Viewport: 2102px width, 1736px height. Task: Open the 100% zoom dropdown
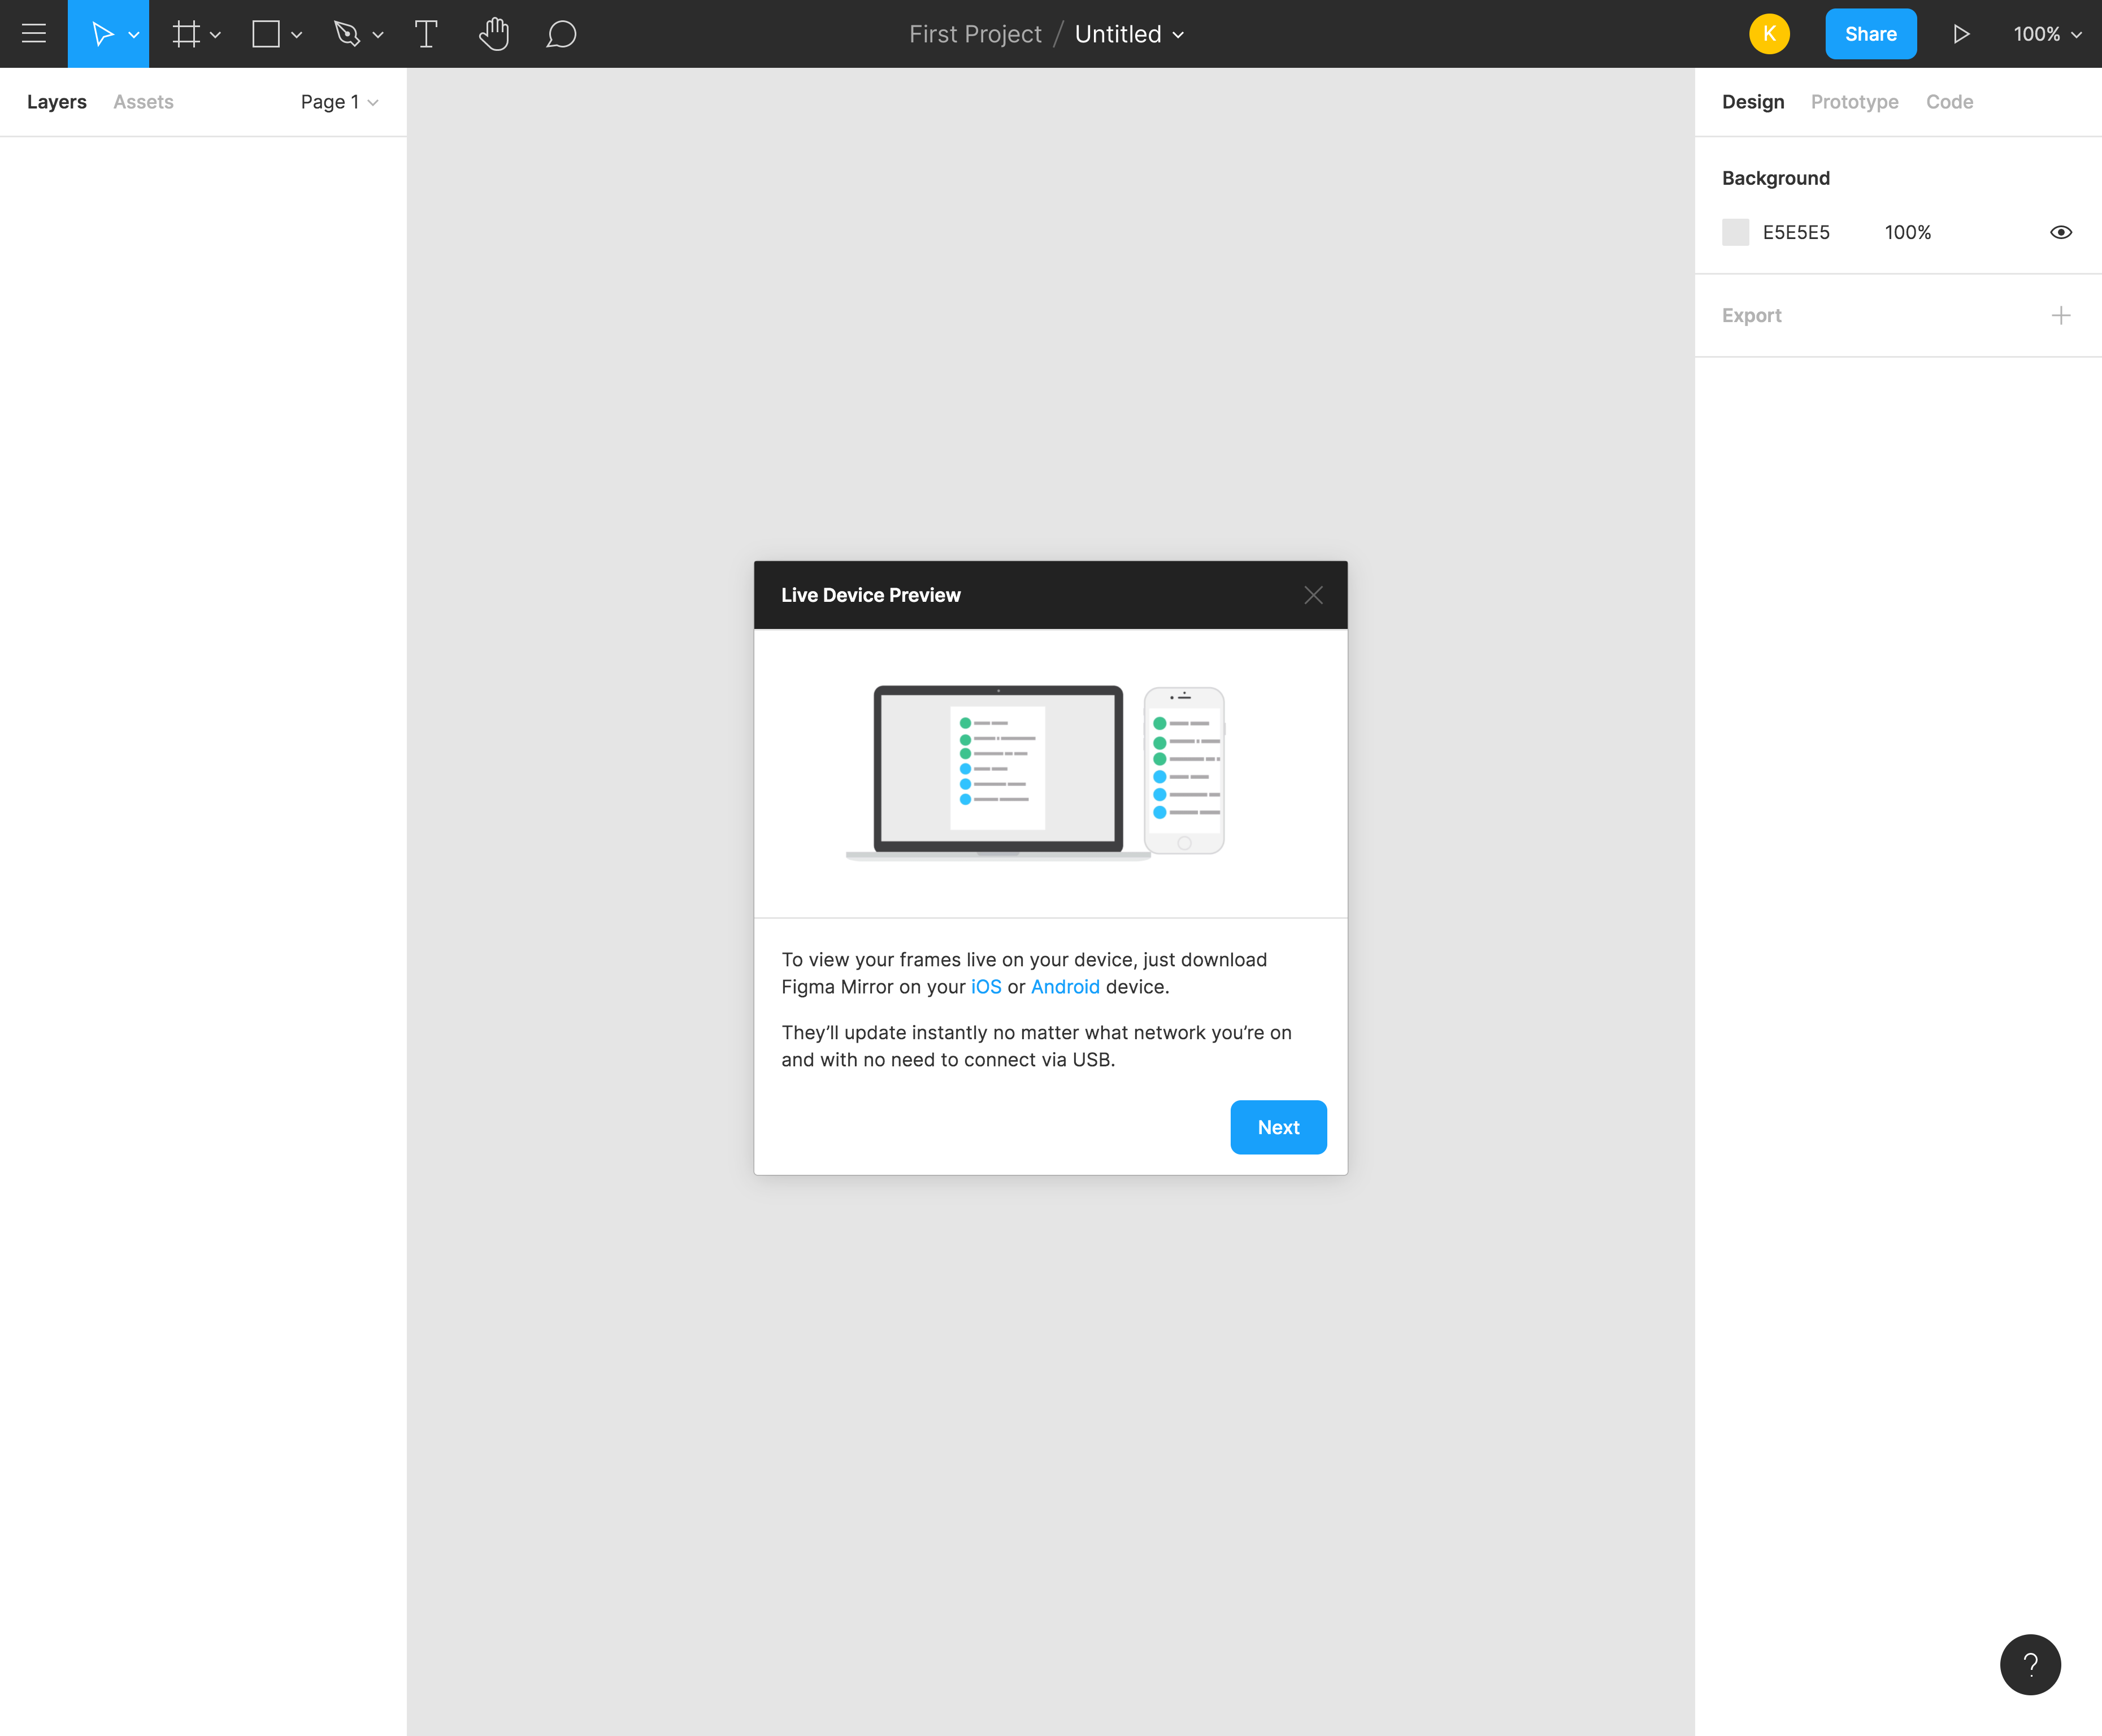pyautogui.click(x=2047, y=34)
